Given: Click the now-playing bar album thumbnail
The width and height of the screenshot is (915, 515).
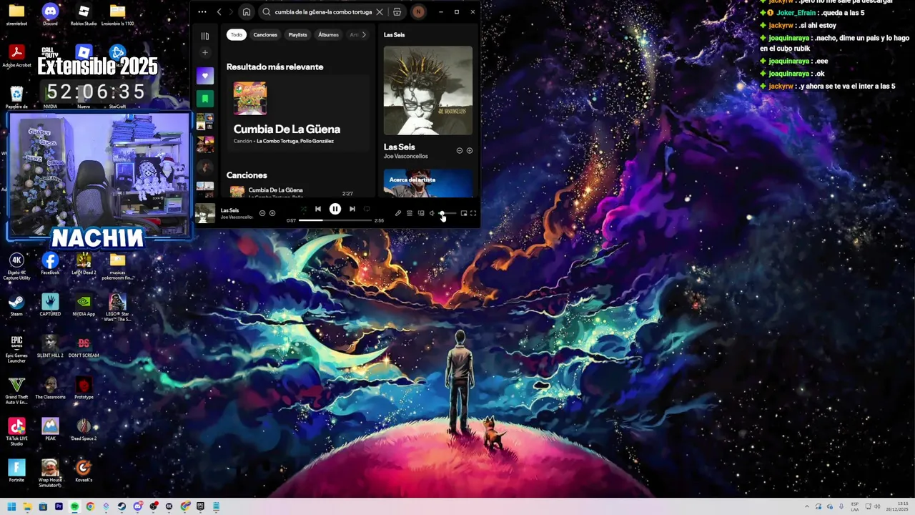Looking at the screenshot, I should (206, 213).
